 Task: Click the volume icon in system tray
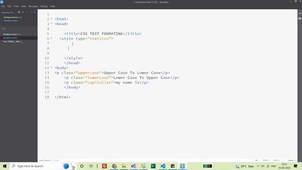(x=263, y=166)
